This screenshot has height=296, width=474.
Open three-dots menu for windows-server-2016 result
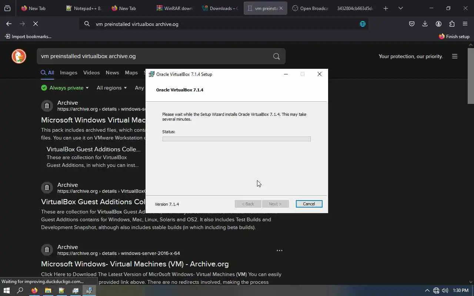pyautogui.click(x=280, y=250)
